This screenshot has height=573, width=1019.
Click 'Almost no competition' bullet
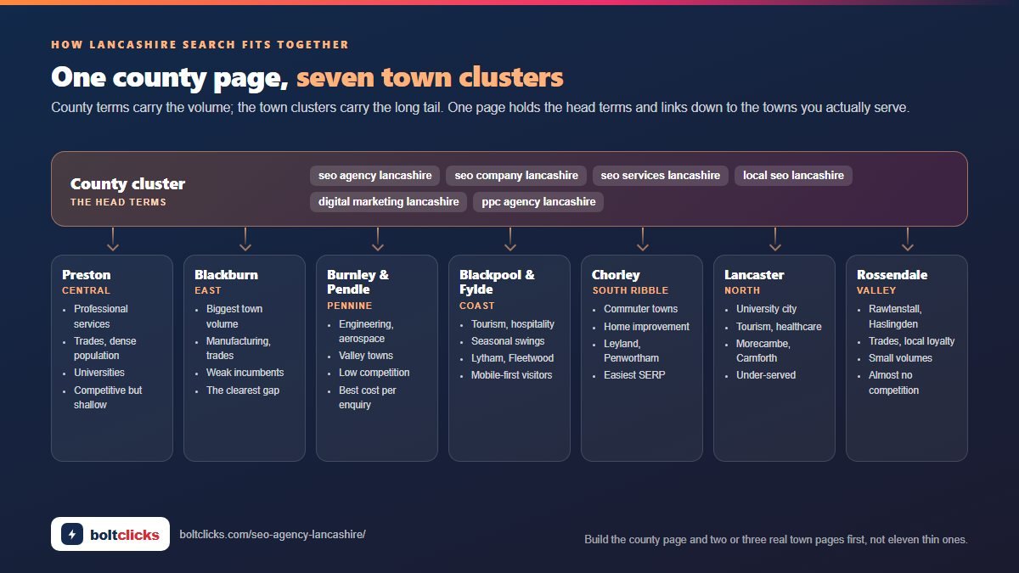coord(893,383)
